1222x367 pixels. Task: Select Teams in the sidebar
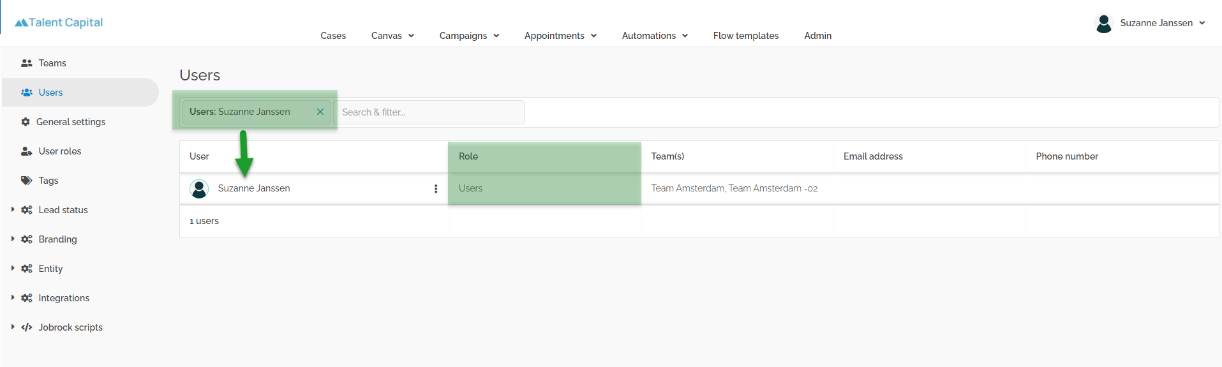click(52, 63)
